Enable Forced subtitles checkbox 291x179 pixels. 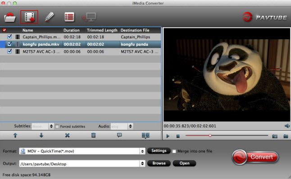57,126
